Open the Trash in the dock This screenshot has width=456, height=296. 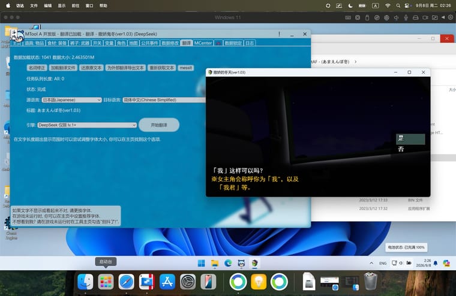[x=371, y=281]
